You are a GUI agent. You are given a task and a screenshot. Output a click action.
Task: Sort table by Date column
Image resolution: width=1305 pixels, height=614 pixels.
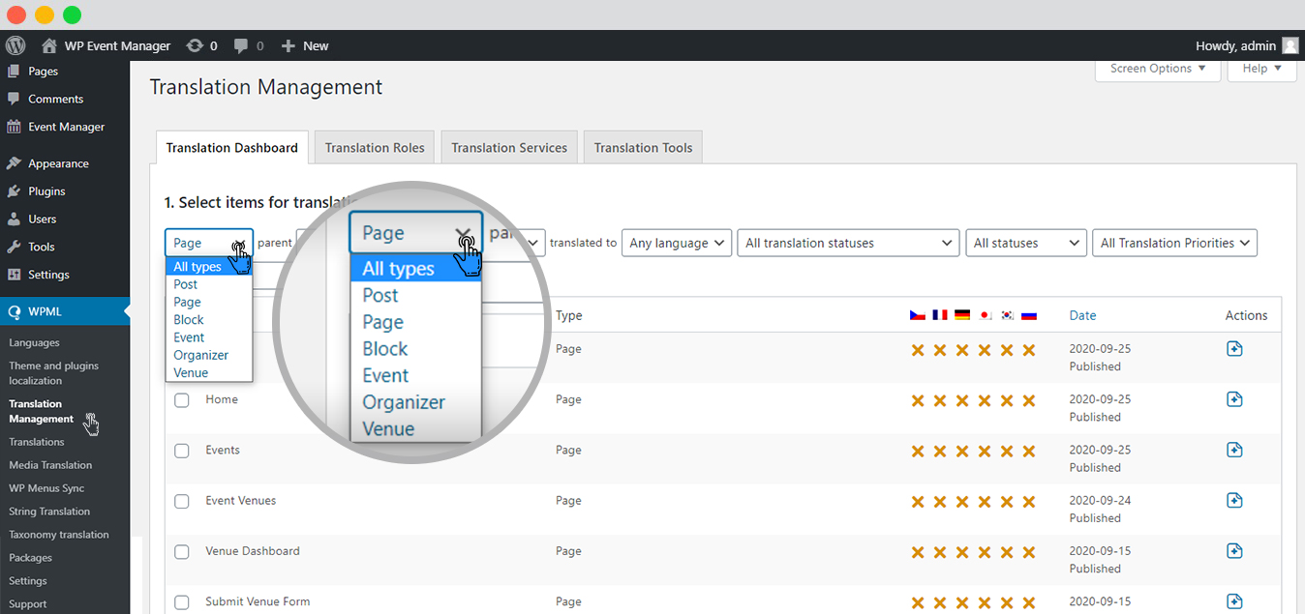1082,315
